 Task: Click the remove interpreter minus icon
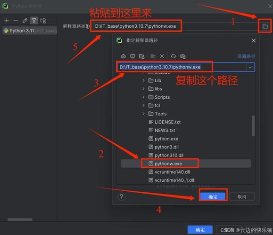coord(16,21)
